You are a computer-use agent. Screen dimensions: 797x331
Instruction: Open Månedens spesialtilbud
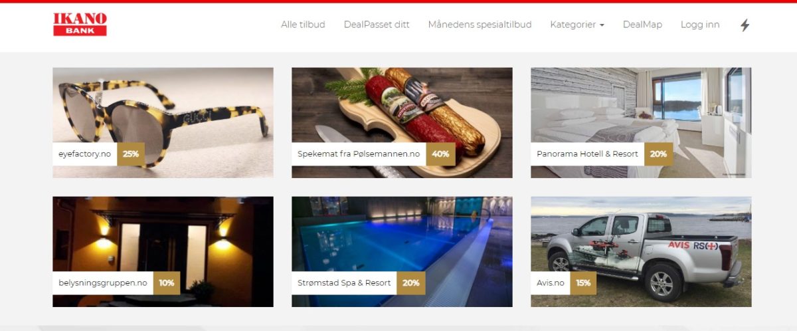tap(480, 25)
